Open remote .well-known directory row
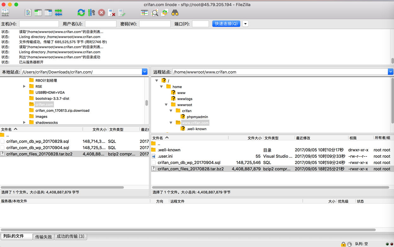394x247 pixels. [272, 150]
